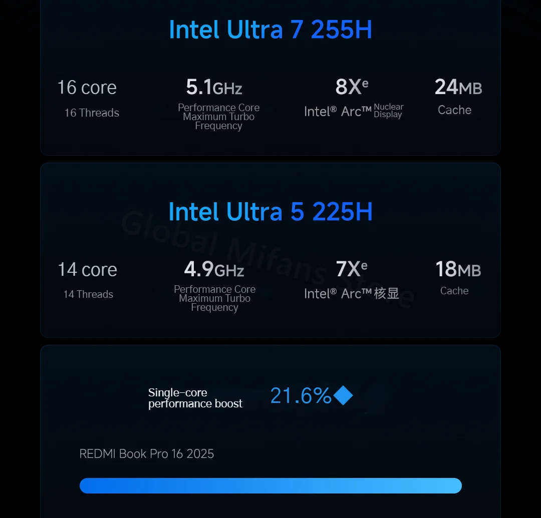Click the Intel Ultra 5 225H heading

pyautogui.click(x=270, y=212)
